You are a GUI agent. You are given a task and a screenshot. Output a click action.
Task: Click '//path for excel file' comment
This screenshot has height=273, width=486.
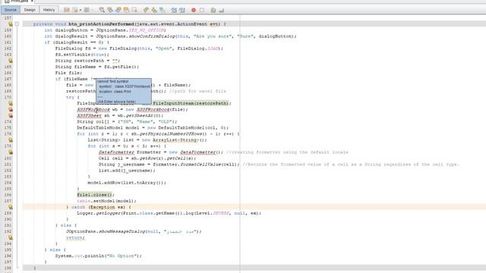[197, 91]
